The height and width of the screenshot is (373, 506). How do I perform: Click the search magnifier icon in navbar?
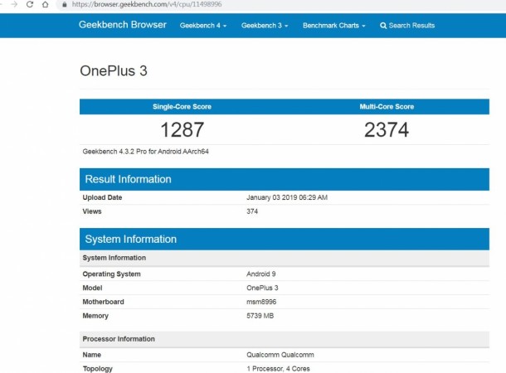383,26
